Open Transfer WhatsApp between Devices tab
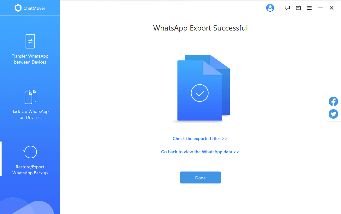This screenshot has width=341, height=214. click(x=30, y=59)
